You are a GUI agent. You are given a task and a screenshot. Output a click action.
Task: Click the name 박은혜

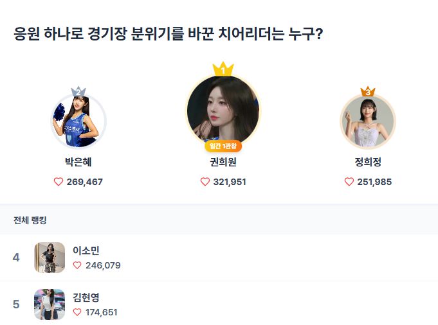point(78,162)
